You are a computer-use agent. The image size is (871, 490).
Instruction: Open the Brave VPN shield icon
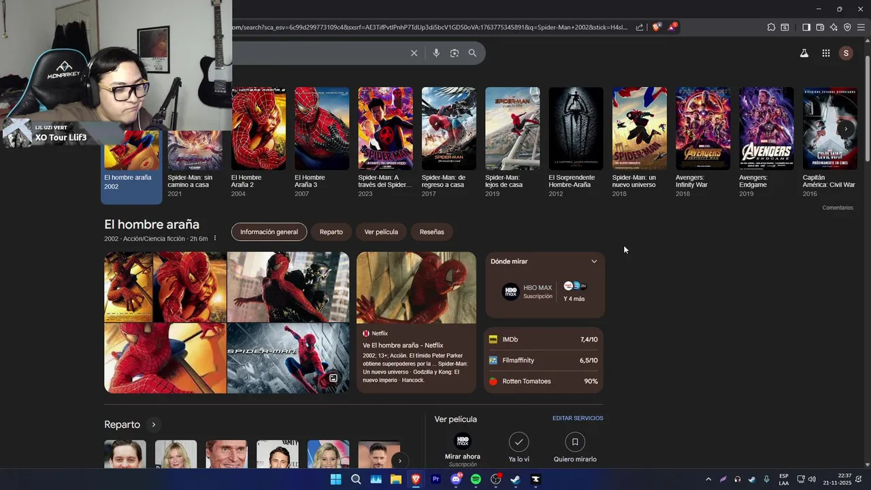click(847, 27)
